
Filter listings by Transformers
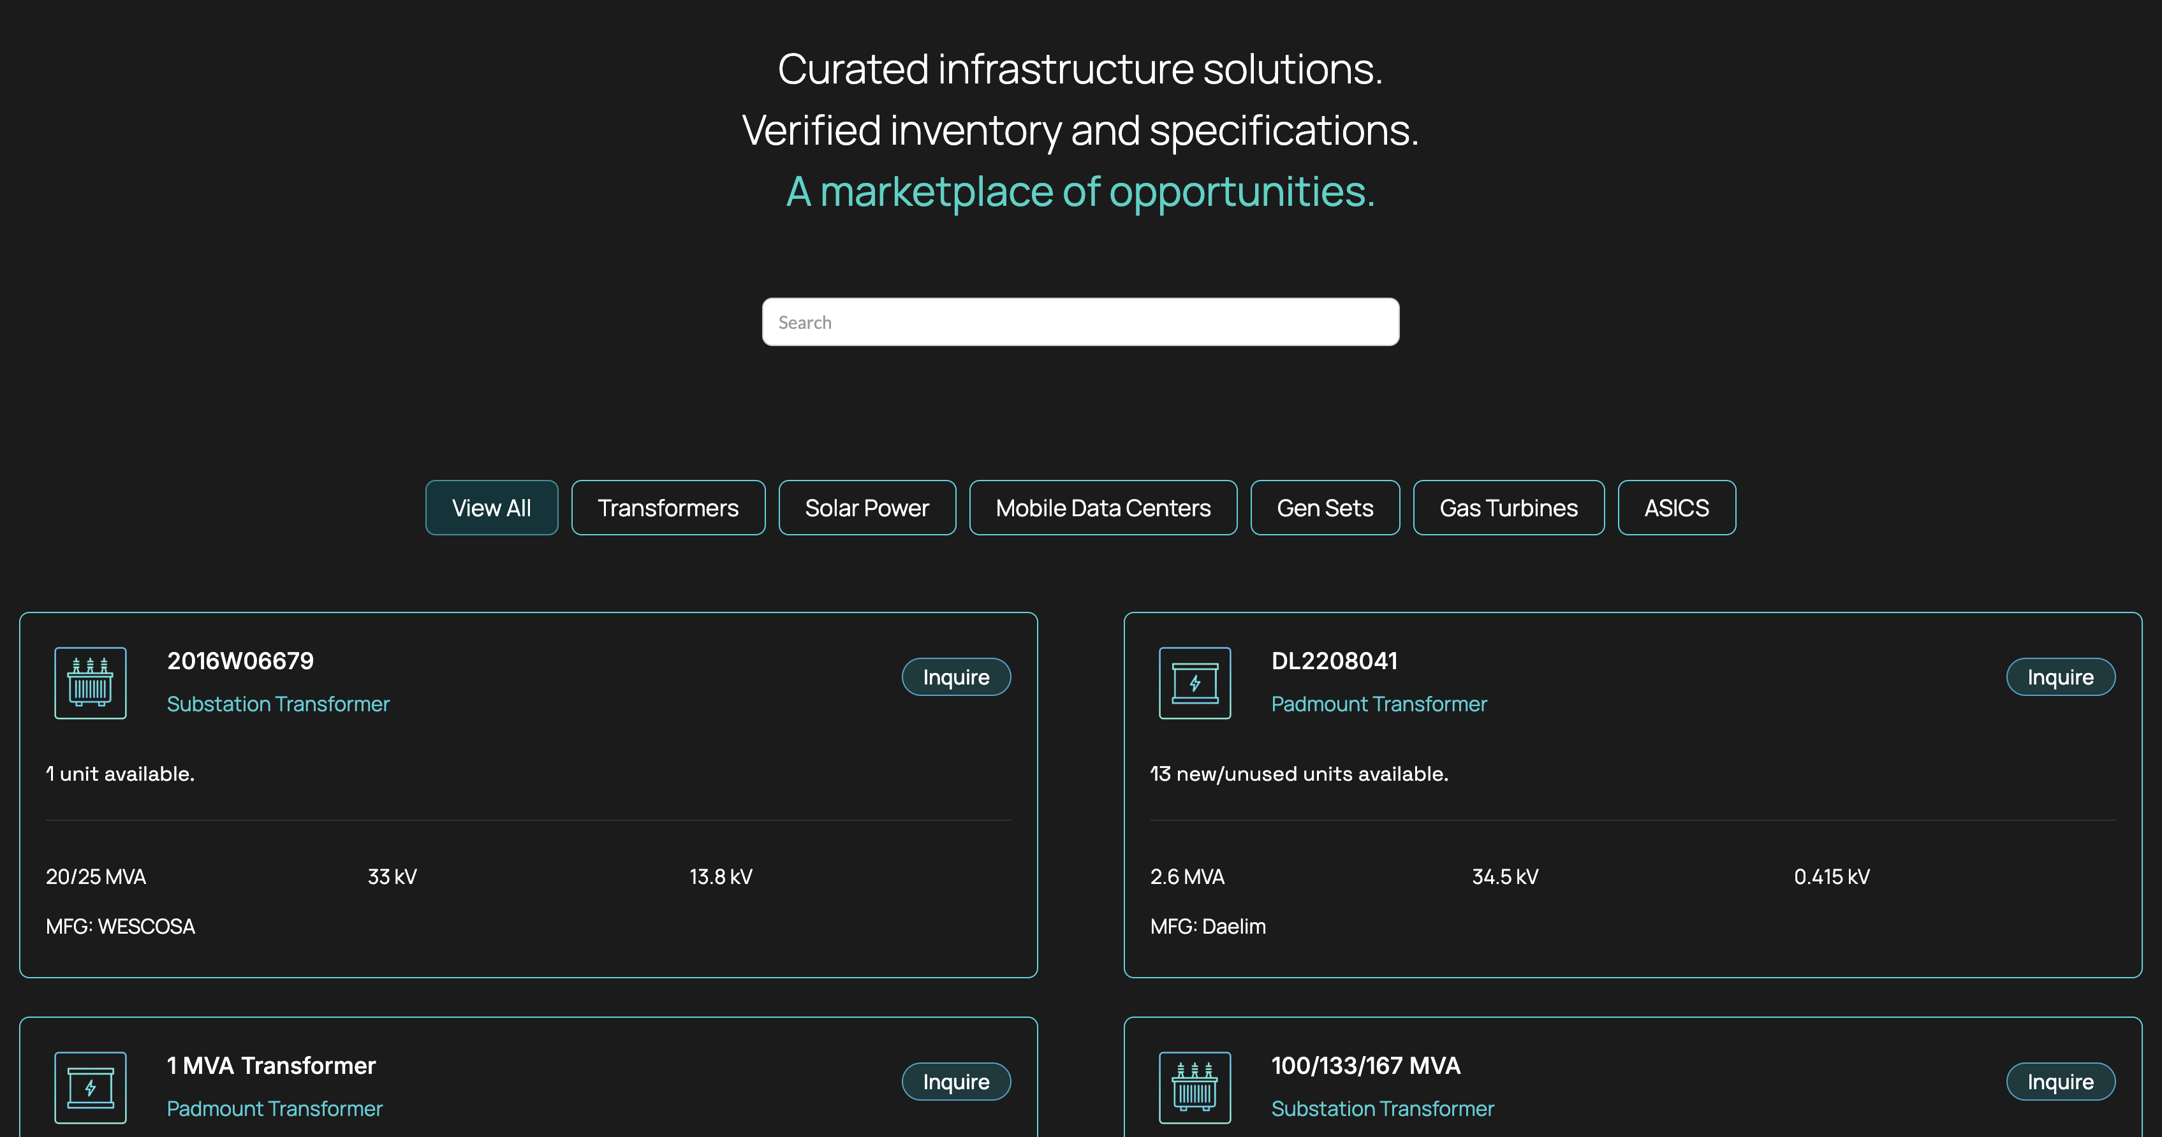(668, 507)
